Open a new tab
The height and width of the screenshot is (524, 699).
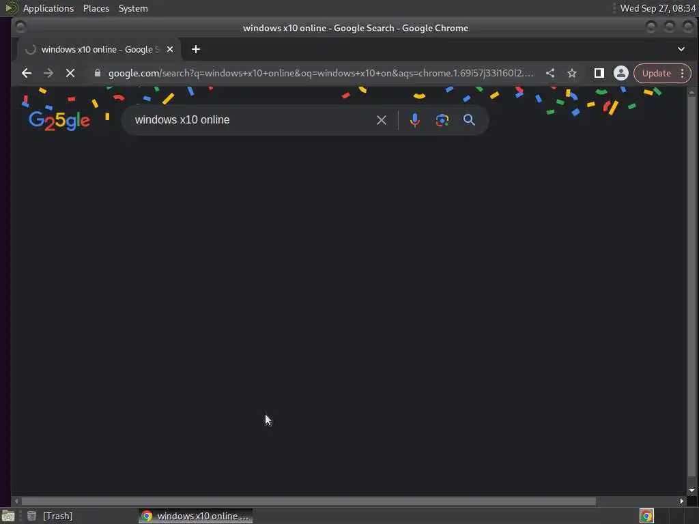[x=196, y=49]
